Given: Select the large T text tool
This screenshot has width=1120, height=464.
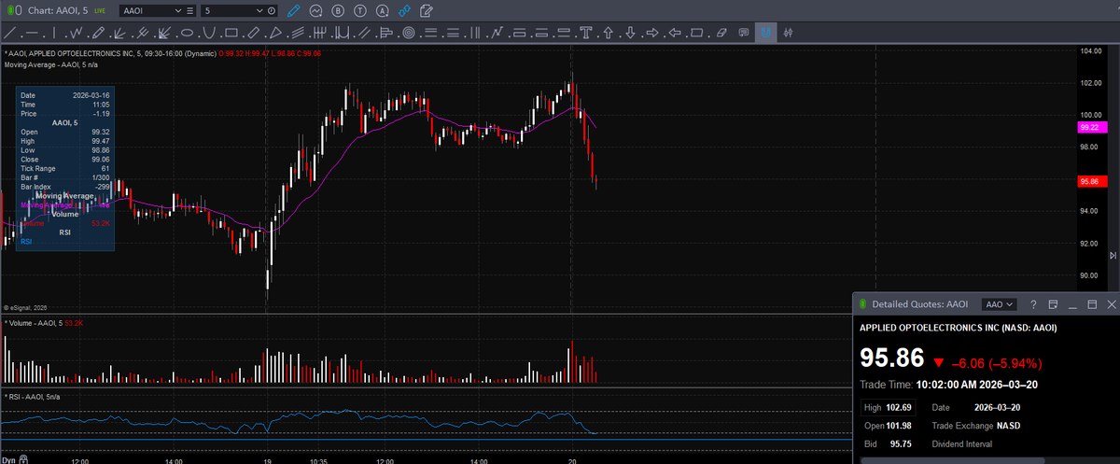Looking at the screenshot, I should pyautogui.click(x=585, y=33).
